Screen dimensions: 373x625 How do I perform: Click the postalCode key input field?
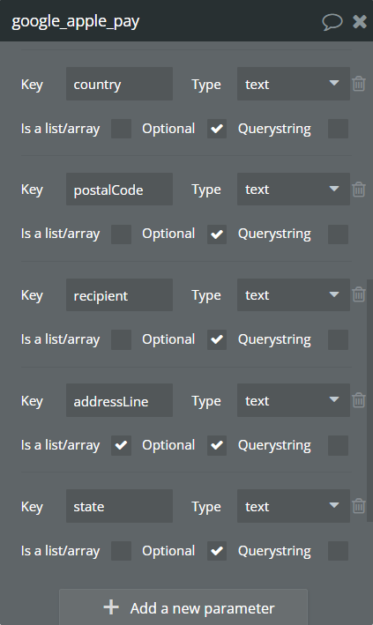point(119,190)
